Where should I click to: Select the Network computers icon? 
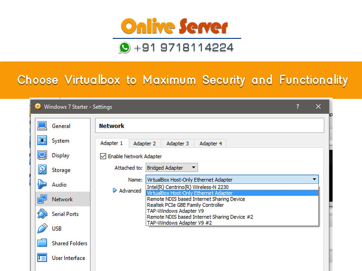(42, 199)
